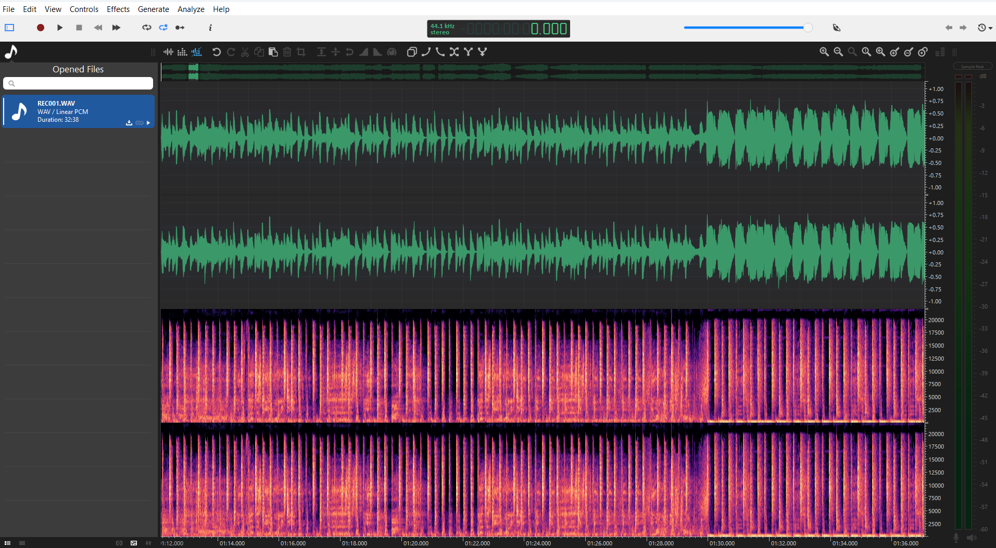Image resolution: width=996 pixels, height=548 pixels.
Task: Toggle the blue loop selection icon
Action: click(x=163, y=28)
